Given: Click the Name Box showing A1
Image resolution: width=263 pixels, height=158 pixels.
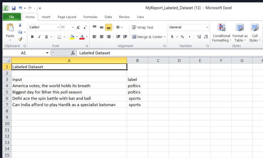Looking at the screenshot, I should coord(23,53).
